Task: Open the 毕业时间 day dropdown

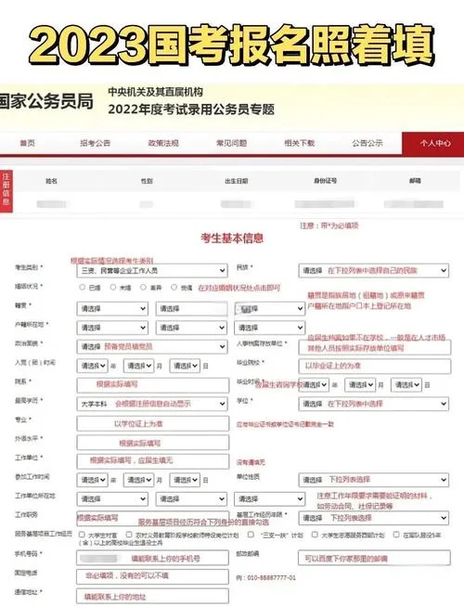Action: click(406, 385)
